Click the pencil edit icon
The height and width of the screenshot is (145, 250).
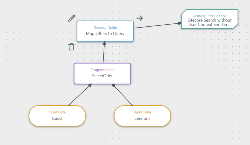tap(72, 18)
